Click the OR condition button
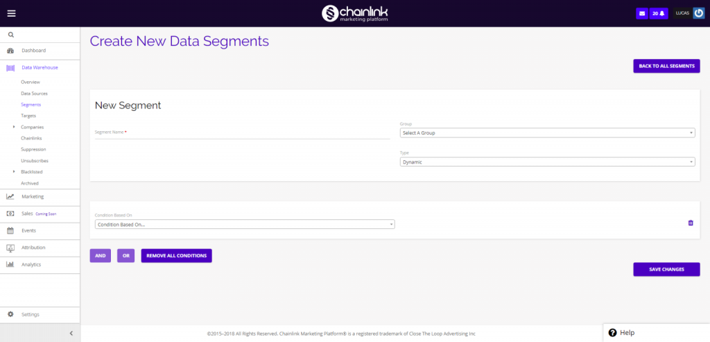This screenshot has height=342, width=710. 126,255
